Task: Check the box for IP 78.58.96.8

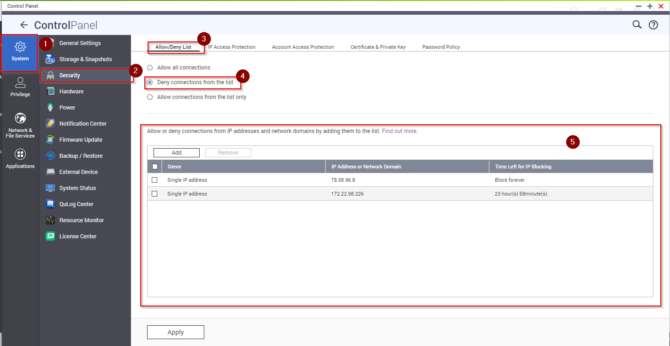Action: 154,180
